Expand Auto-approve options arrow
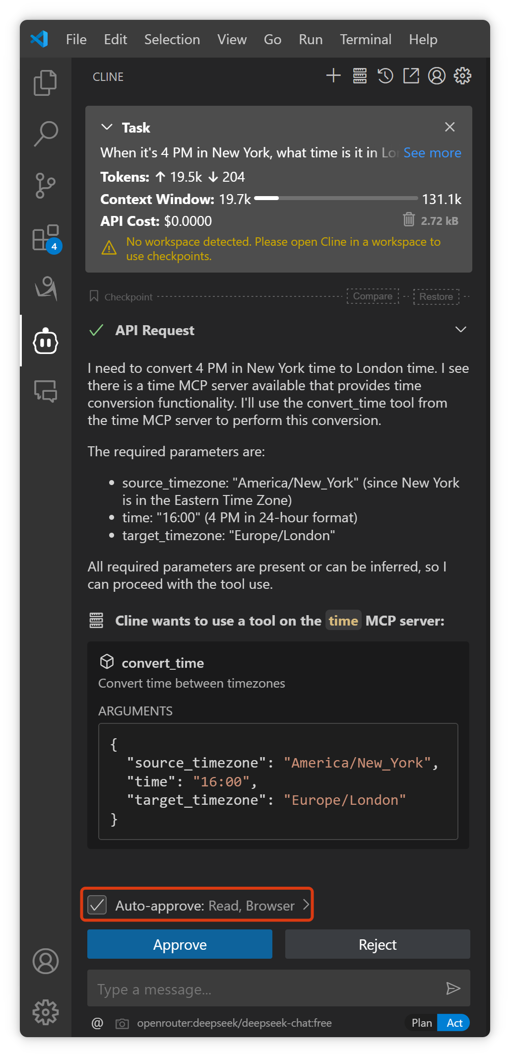This screenshot has height=1057, width=510. (306, 905)
